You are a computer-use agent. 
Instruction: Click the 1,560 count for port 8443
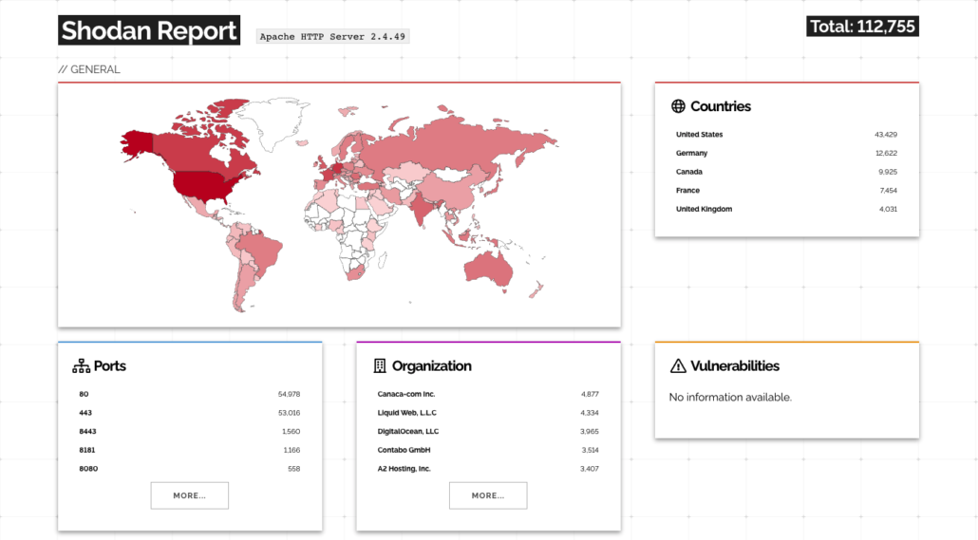pyautogui.click(x=291, y=432)
